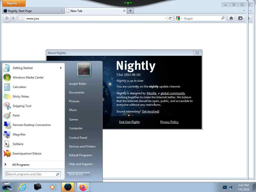Viewport: 256px width, 192px height.
Task: Open a new tab with plus button
Action: (130, 11)
